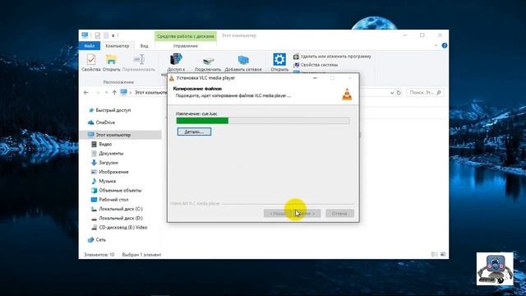Screen dimensions: 526x296
Task: Select Сеть in navigation pane
Action: click(97, 239)
